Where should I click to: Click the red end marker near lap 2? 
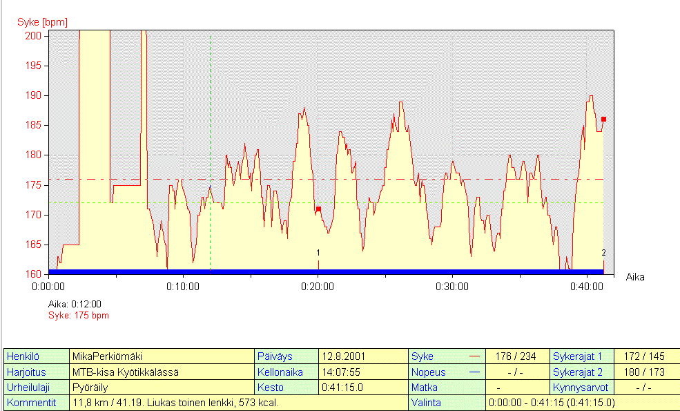(x=603, y=120)
